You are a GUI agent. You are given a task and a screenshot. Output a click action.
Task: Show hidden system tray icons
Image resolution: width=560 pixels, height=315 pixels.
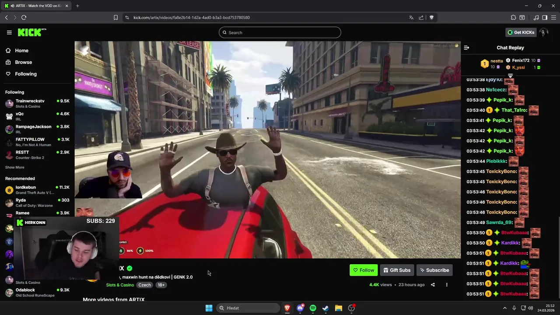(504, 308)
